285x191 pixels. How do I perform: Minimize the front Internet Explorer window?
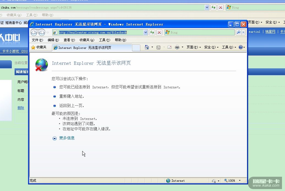point(231,24)
